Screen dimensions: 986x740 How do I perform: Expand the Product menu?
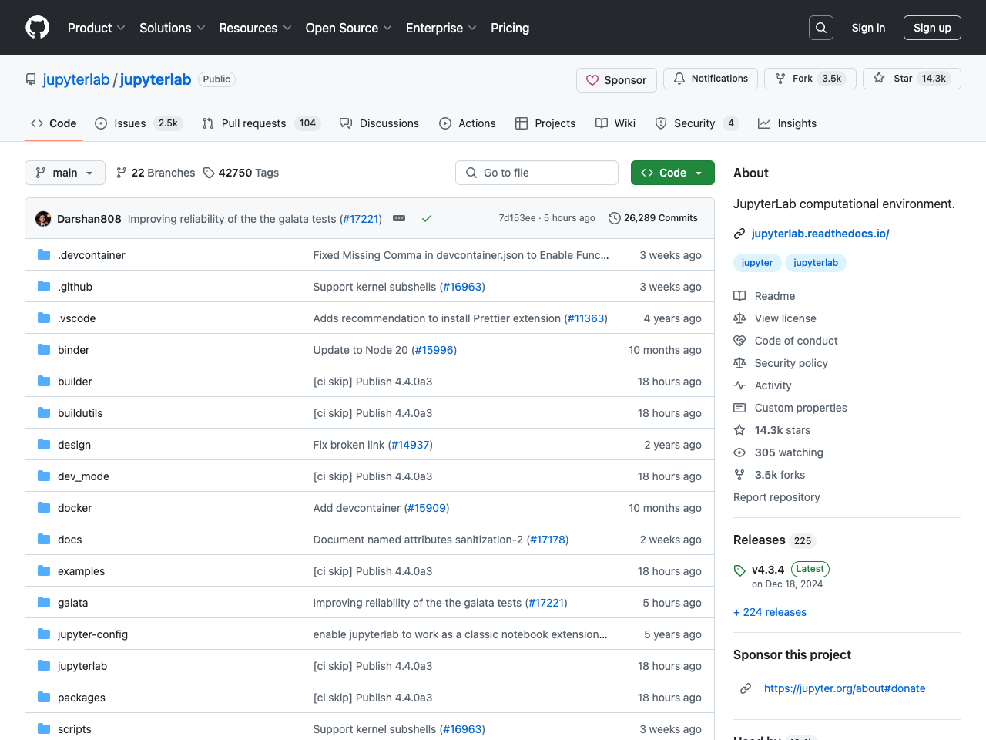pyautogui.click(x=96, y=28)
